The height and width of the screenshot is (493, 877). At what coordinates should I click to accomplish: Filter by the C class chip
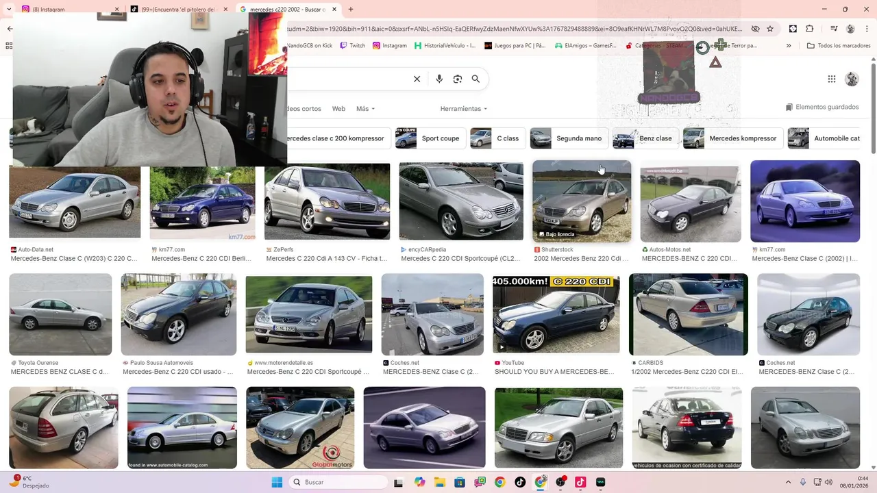click(497, 138)
